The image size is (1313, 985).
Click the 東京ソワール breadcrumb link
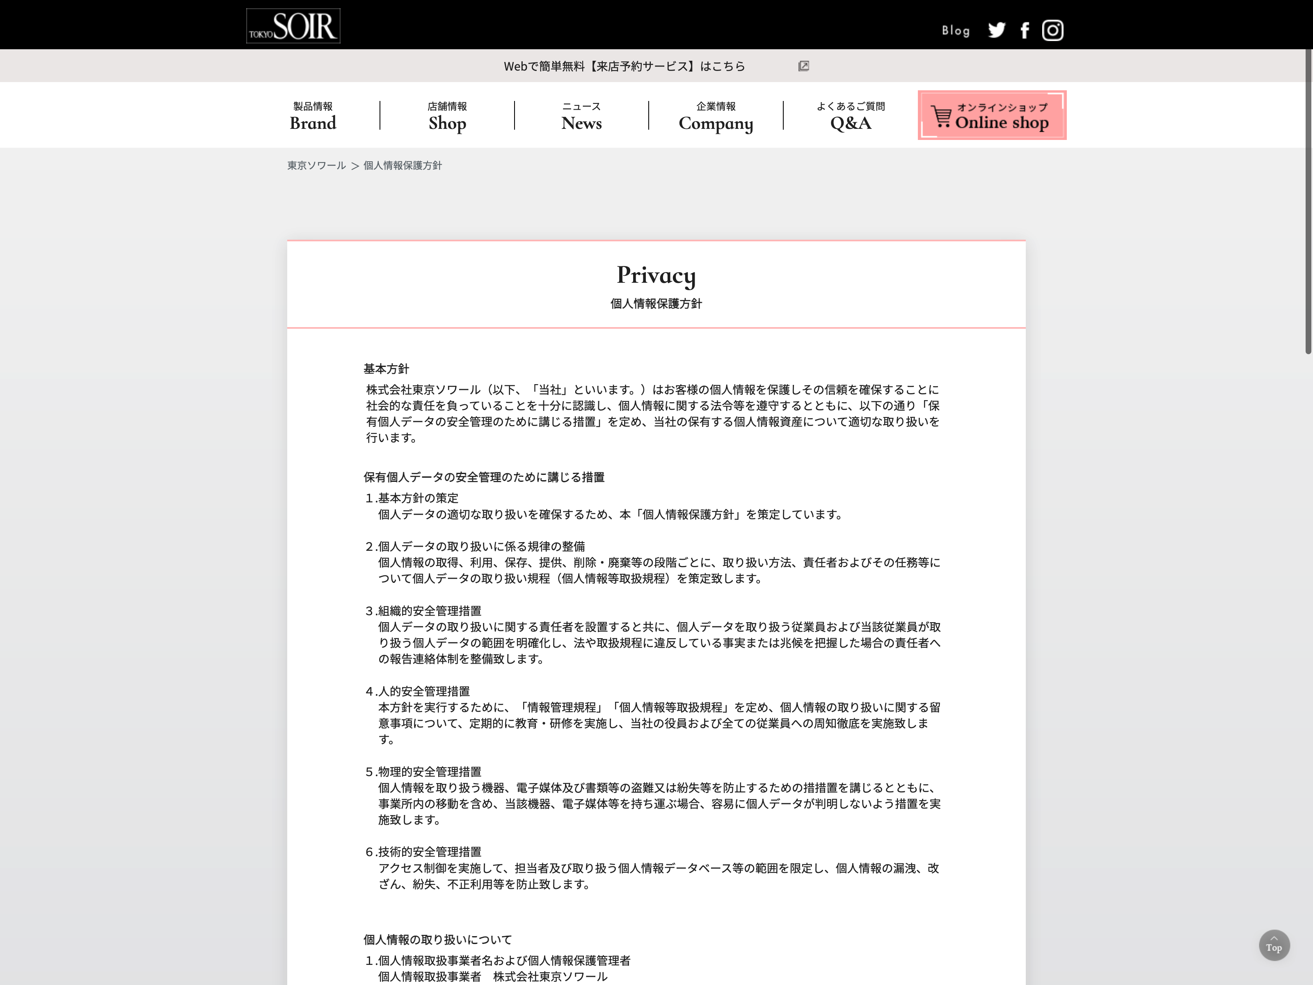coord(316,166)
